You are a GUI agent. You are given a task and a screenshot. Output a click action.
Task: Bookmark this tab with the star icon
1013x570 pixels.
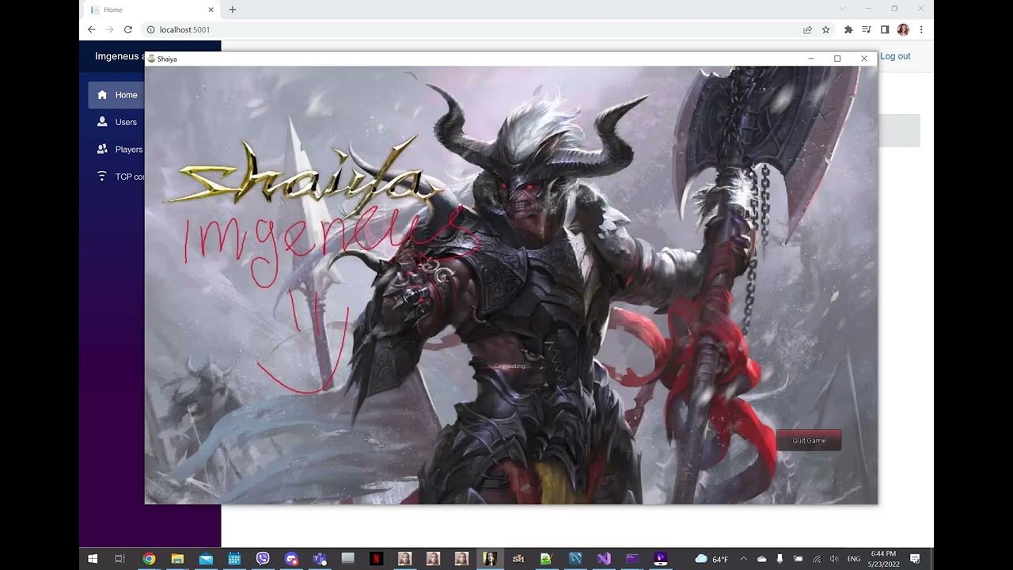point(825,29)
